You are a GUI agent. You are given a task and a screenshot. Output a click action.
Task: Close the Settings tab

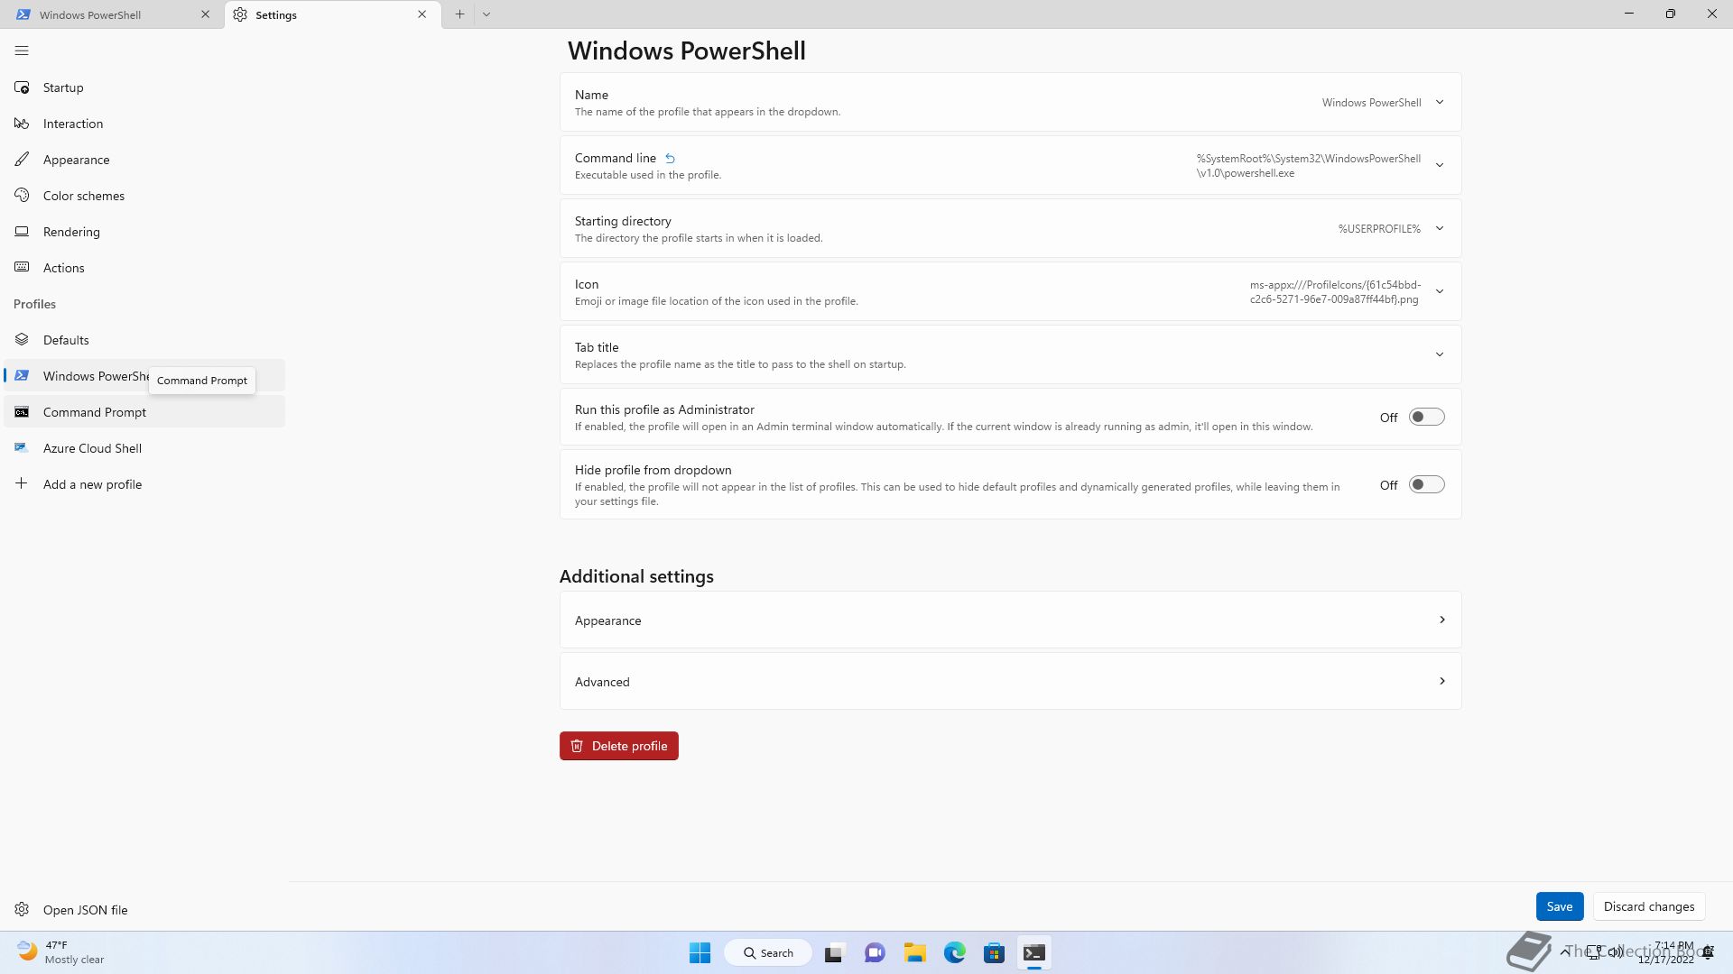pos(422,14)
